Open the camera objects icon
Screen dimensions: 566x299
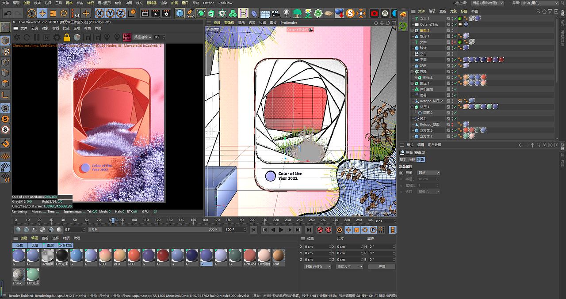click(x=276, y=13)
